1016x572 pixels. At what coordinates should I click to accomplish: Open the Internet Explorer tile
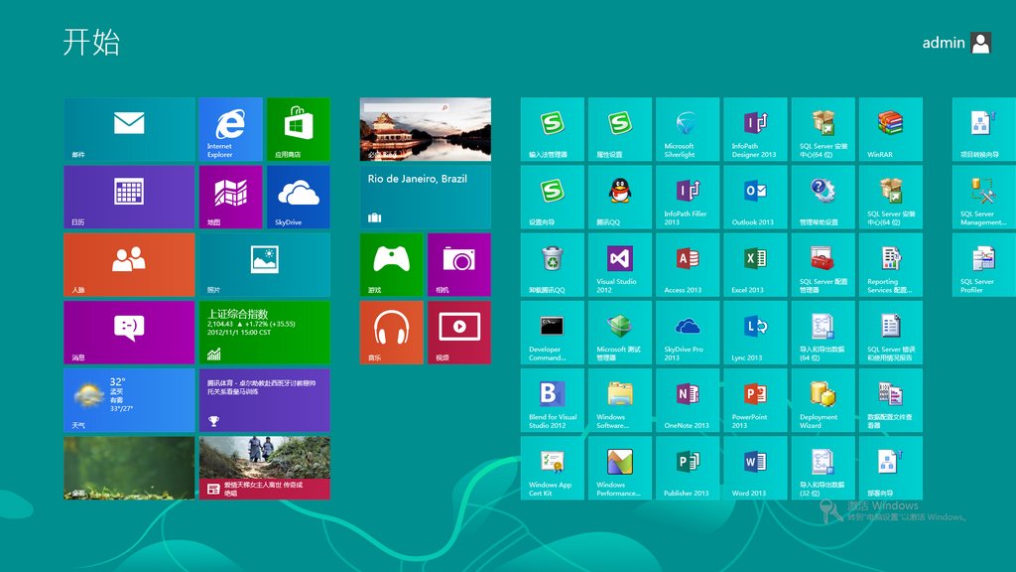(230, 129)
